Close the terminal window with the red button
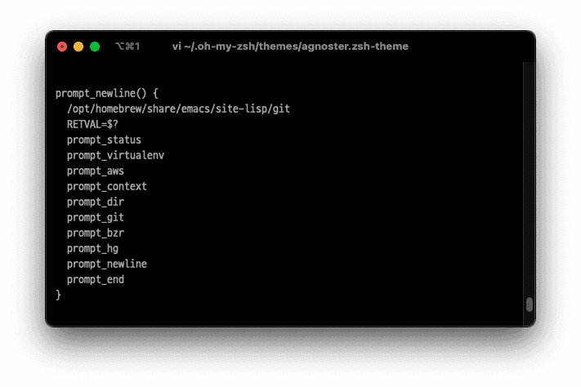 (x=62, y=47)
